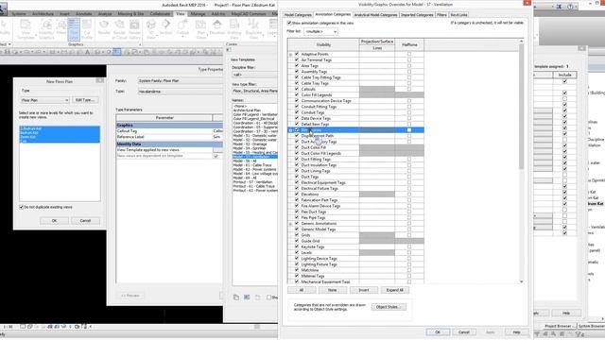The height and width of the screenshot is (340, 605).
Task: Switch to the Imported Categories tab
Action: tap(417, 15)
